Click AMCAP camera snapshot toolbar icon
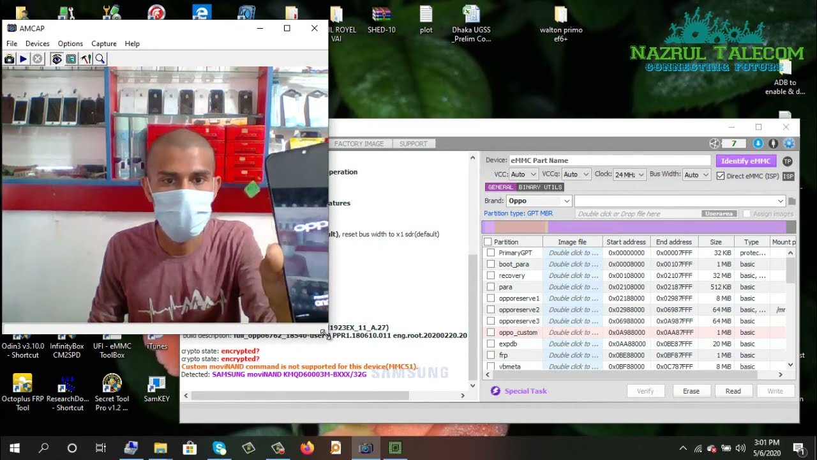The width and height of the screenshot is (817, 460). click(9, 59)
